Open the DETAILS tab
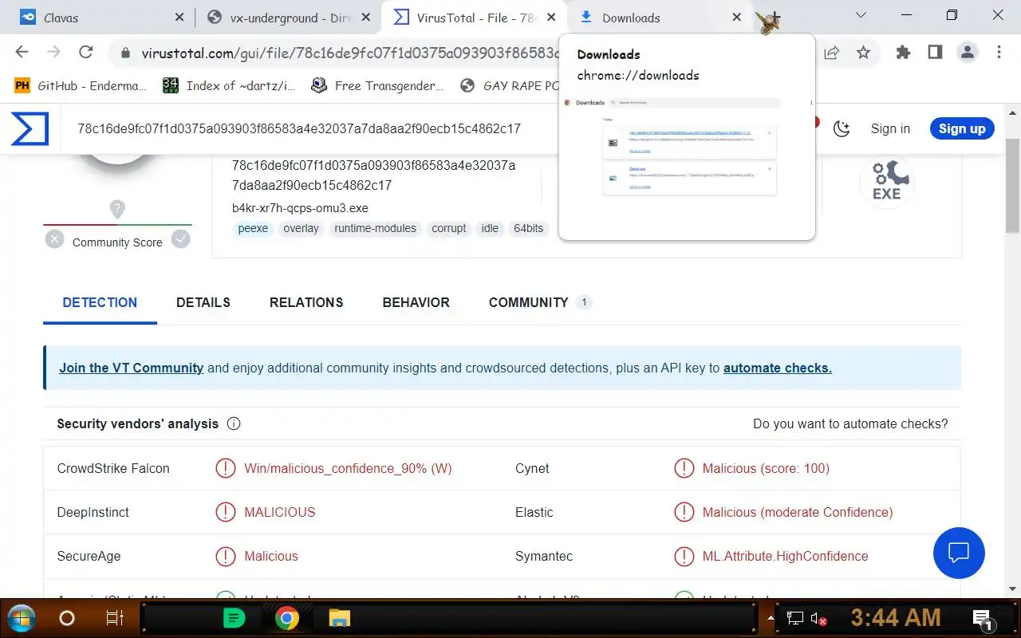 203,302
